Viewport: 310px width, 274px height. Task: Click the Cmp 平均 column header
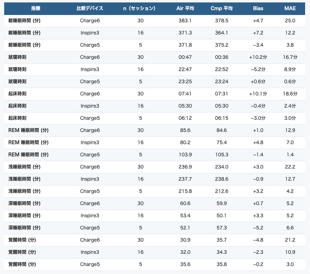coord(222,8)
